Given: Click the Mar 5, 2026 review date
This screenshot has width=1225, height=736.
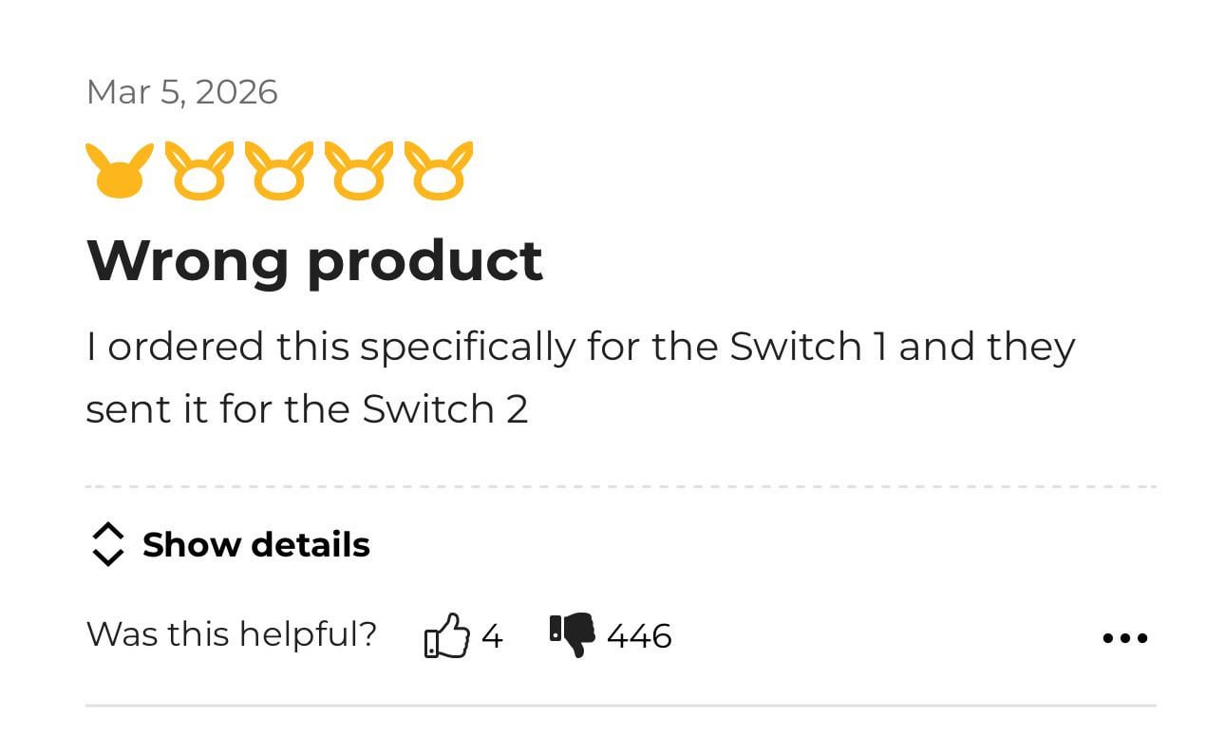Looking at the screenshot, I should point(181,92).
